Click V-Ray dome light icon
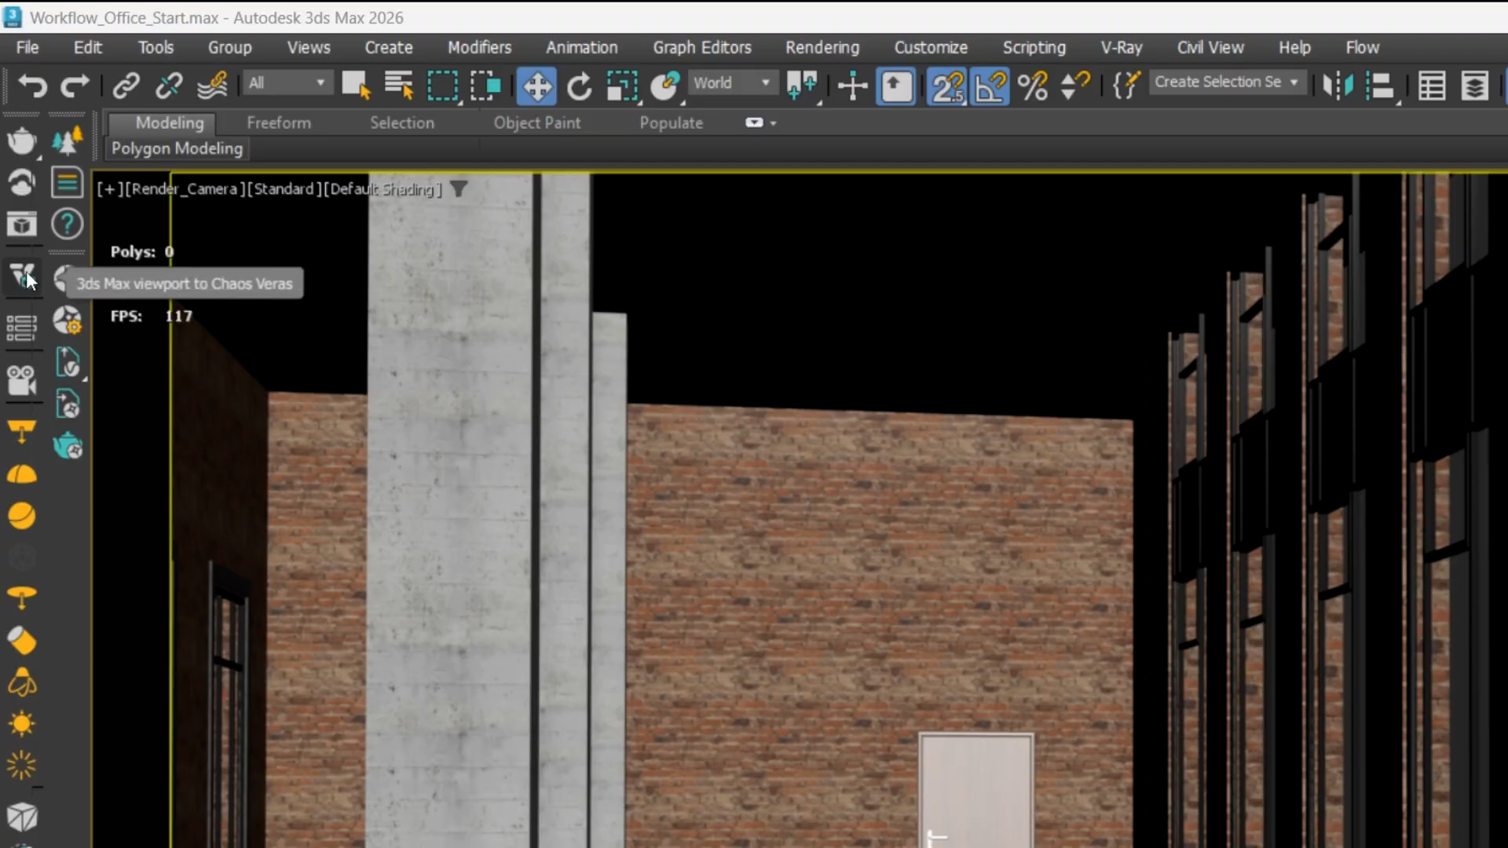This screenshot has height=848, width=1508. click(22, 474)
